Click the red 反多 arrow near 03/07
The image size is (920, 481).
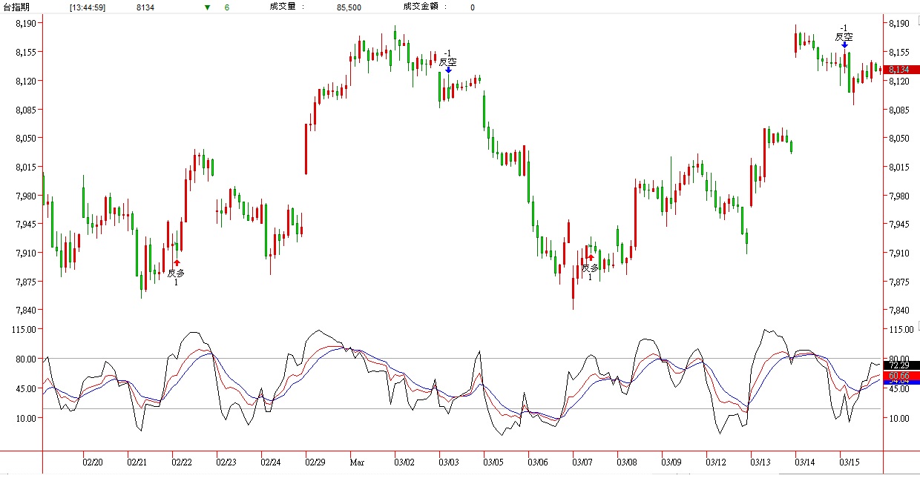tap(591, 258)
